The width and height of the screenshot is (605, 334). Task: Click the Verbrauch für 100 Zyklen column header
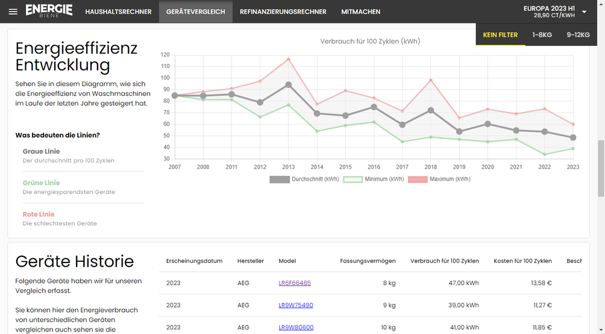pos(445,261)
